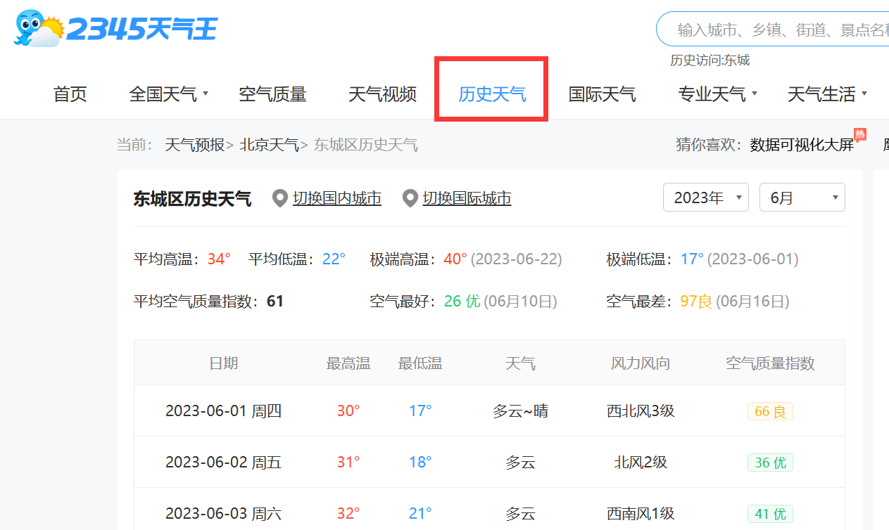This screenshot has width=889, height=530.
Task: Click the 东城区历史天气 heading
Action: click(x=192, y=199)
